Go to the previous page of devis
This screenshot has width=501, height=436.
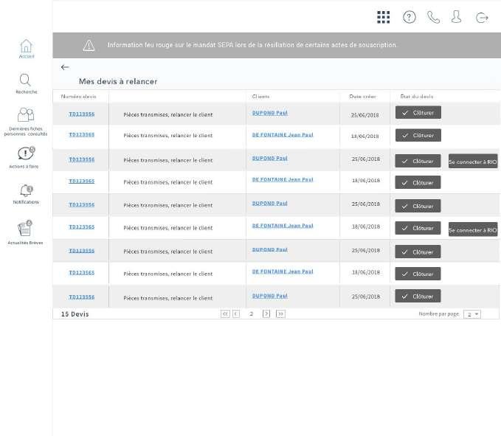click(x=236, y=314)
